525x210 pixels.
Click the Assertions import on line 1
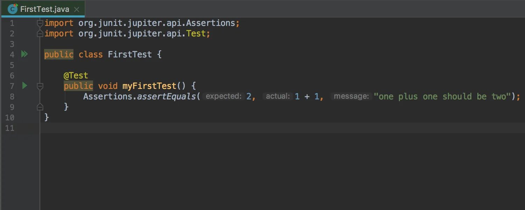pos(210,23)
